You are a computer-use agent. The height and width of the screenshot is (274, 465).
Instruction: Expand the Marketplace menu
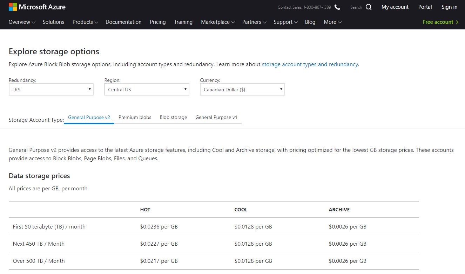coord(217,22)
